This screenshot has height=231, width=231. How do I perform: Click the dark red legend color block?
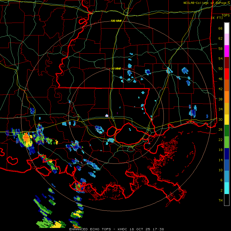point(227,63)
